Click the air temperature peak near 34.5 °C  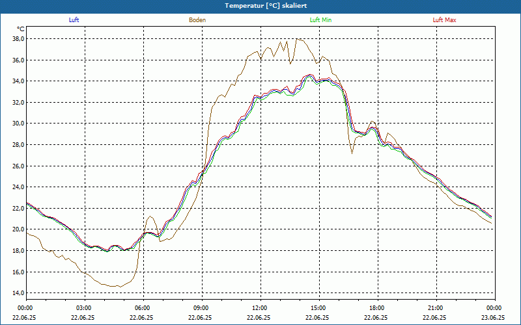pos(311,75)
